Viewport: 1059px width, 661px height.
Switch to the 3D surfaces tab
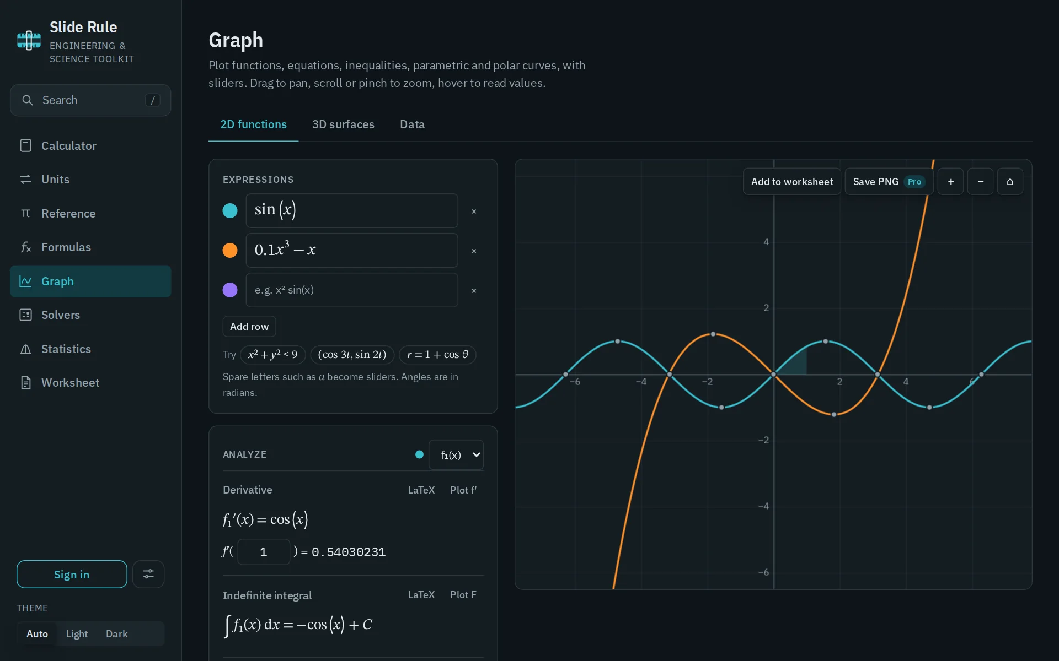pos(343,124)
